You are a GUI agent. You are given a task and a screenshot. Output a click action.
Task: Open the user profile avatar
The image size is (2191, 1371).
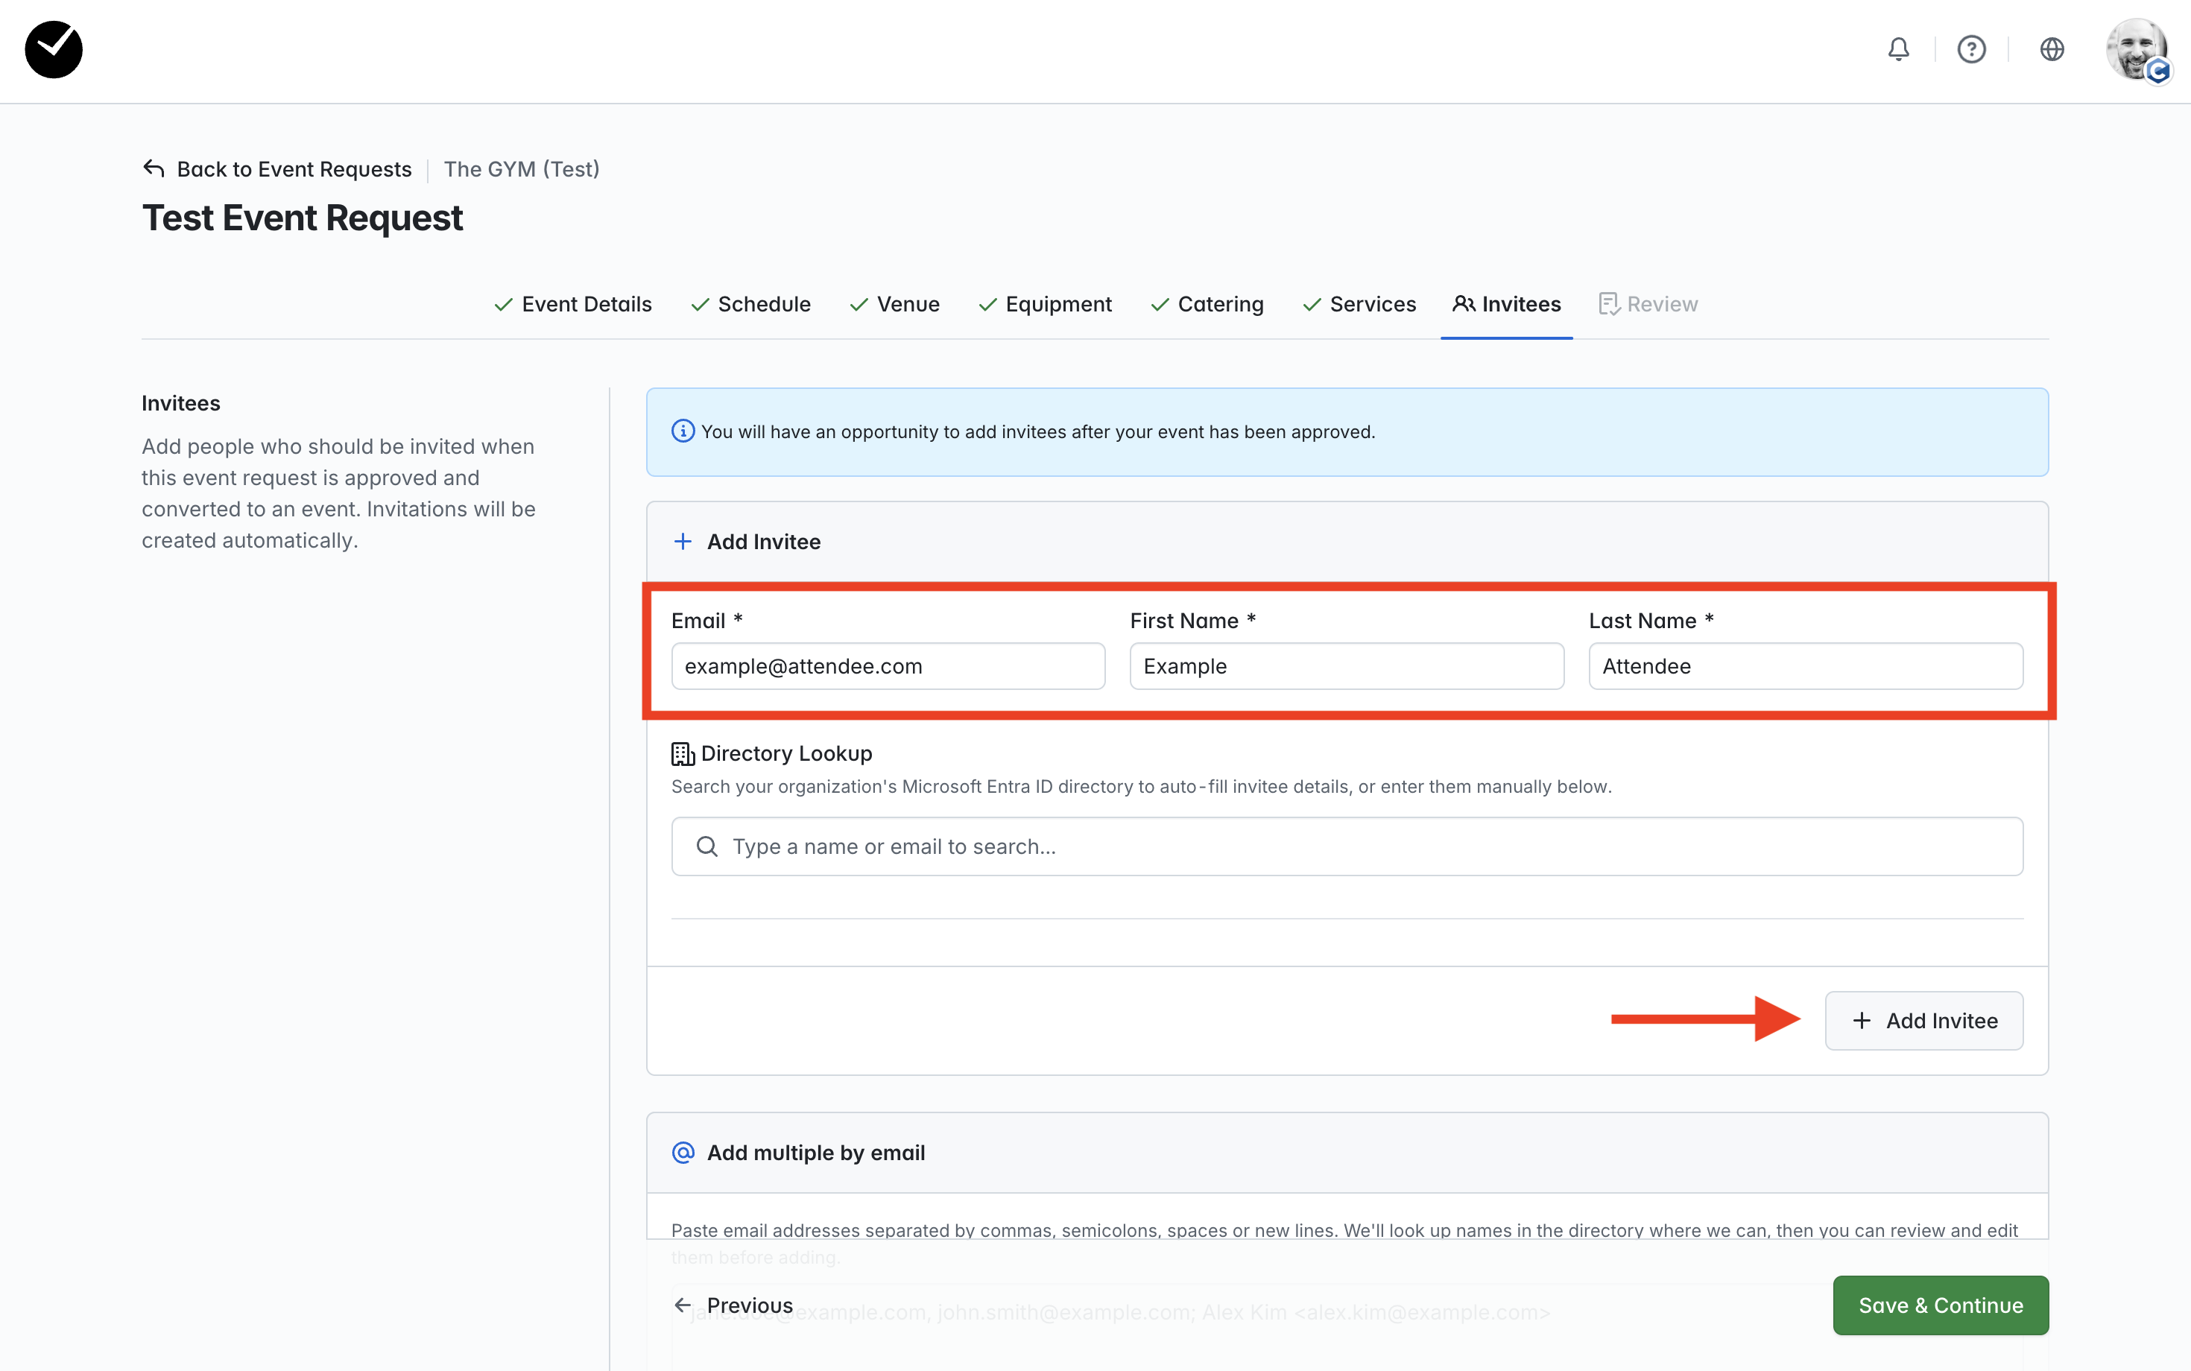pos(2137,50)
